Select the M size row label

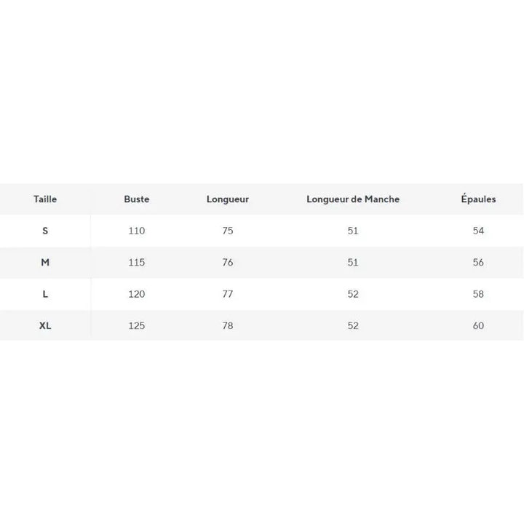click(45, 263)
